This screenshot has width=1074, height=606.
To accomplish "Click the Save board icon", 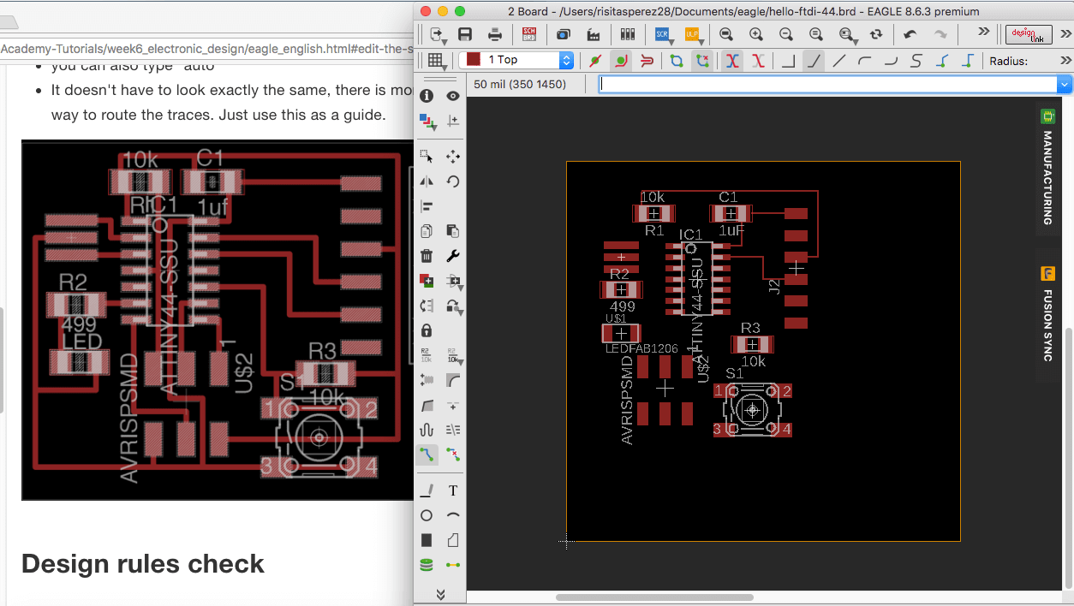I will point(465,34).
